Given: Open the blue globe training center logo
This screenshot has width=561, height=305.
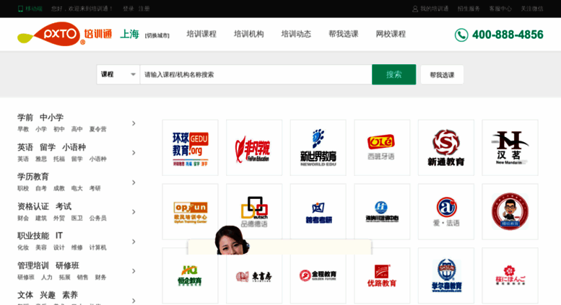Looking at the screenshot, I should tap(382, 211).
